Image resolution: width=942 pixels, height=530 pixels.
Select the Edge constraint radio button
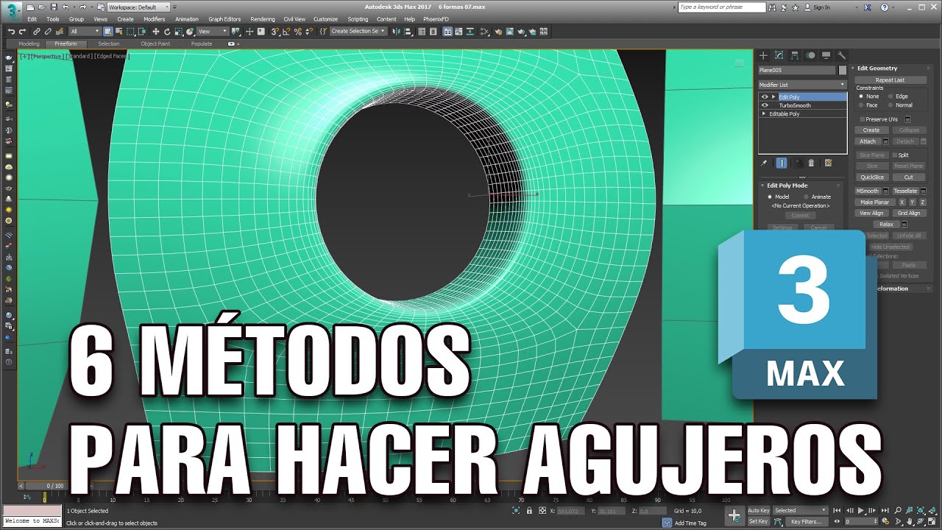[x=890, y=96]
